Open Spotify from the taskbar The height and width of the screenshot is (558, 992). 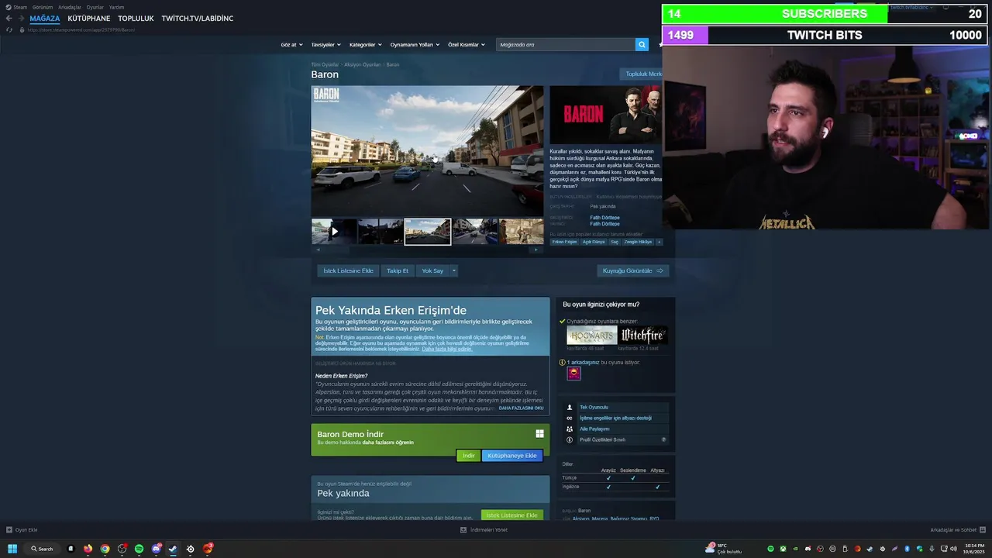click(139, 549)
